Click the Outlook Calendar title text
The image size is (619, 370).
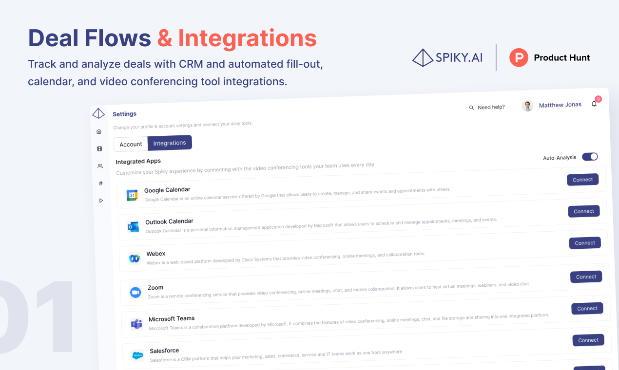[x=170, y=222]
